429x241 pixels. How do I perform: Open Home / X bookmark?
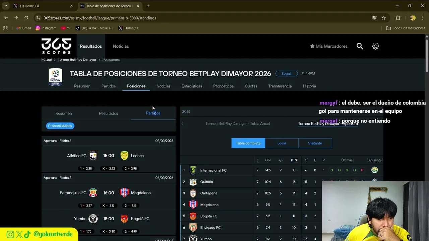click(x=128, y=28)
